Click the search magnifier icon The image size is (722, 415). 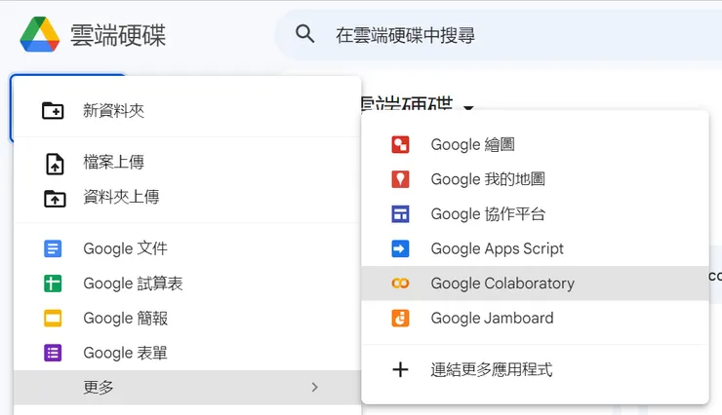click(x=304, y=34)
